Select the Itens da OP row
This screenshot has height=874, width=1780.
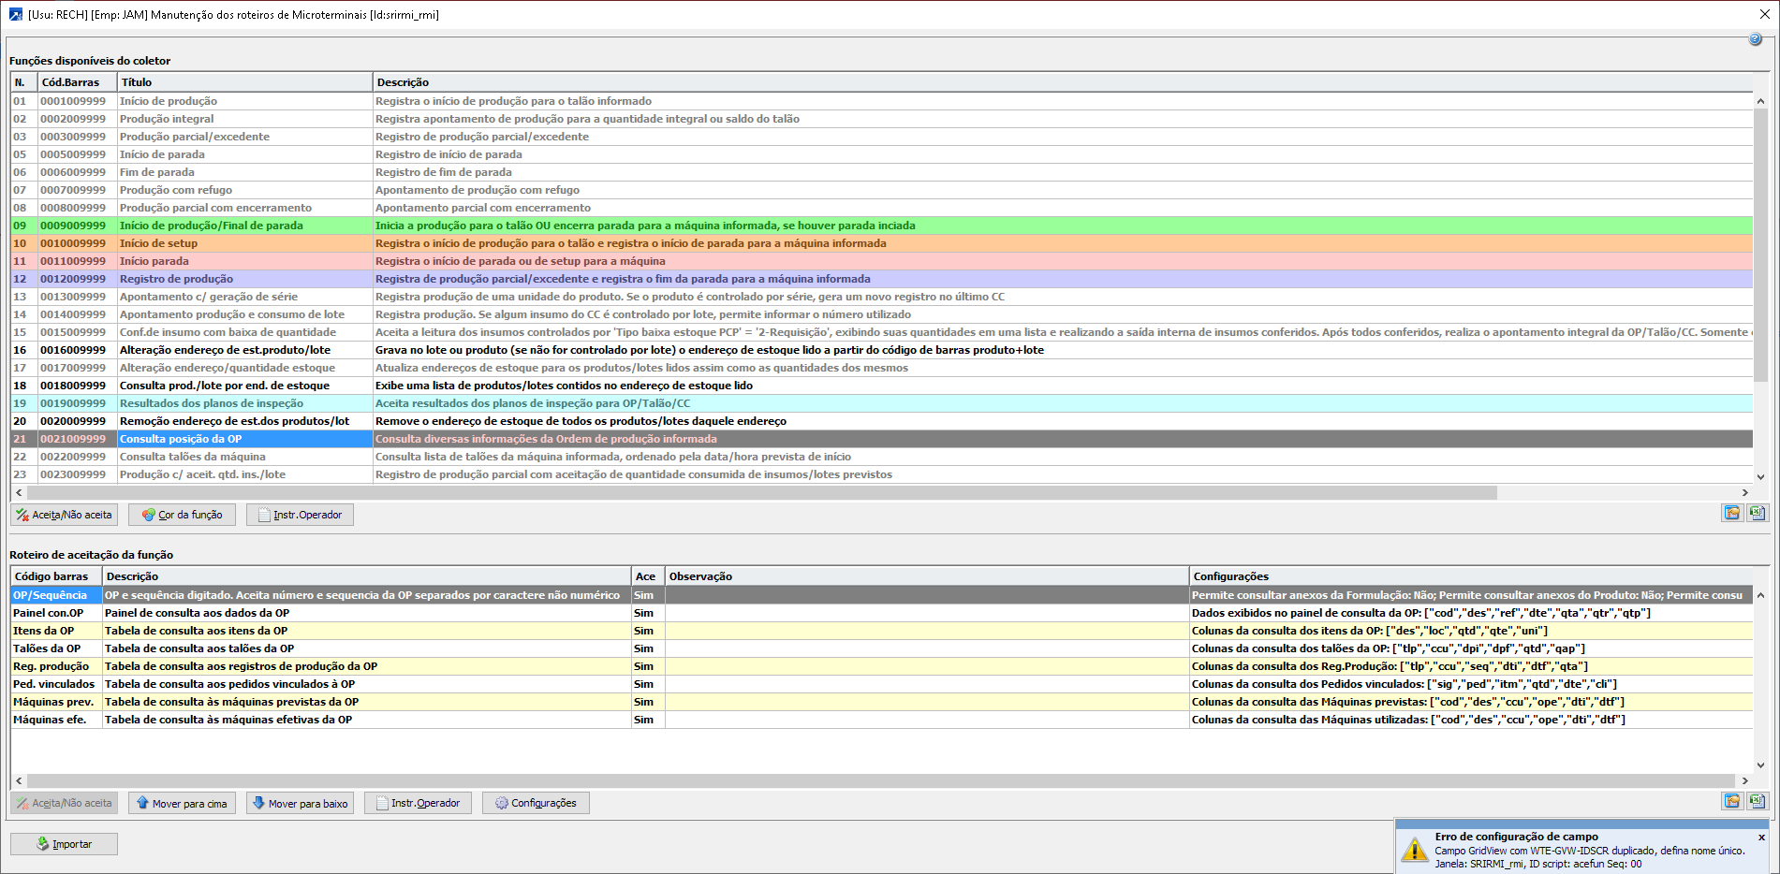tap(56, 631)
